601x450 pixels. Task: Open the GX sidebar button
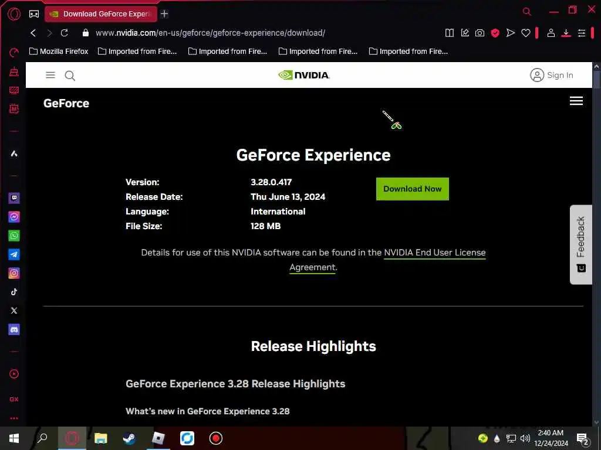14,399
